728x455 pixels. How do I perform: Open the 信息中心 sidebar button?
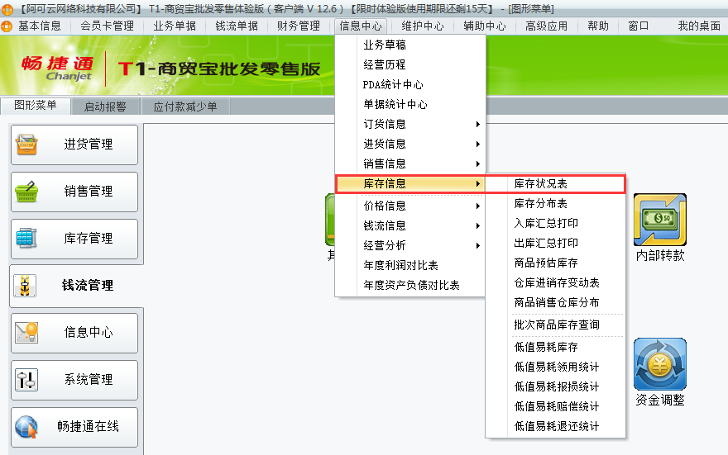click(74, 333)
